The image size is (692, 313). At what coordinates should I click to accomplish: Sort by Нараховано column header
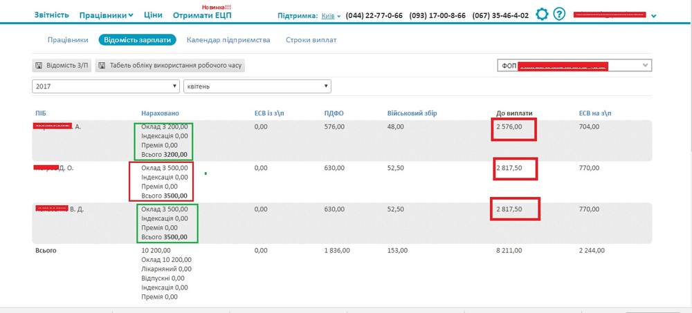(161, 113)
